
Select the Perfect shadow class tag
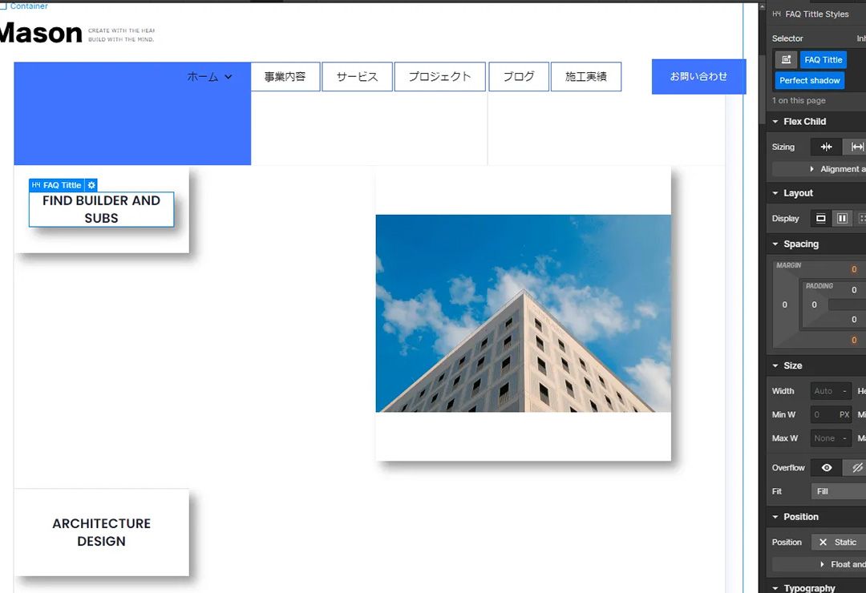(809, 80)
